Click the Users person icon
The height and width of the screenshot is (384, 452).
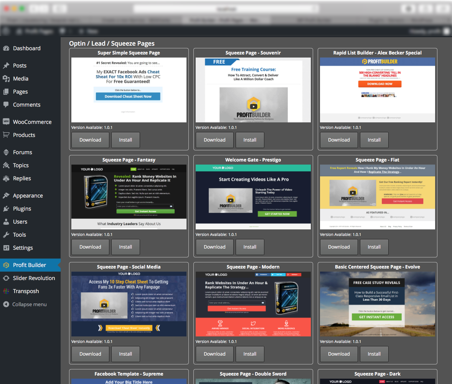[6, 222]
